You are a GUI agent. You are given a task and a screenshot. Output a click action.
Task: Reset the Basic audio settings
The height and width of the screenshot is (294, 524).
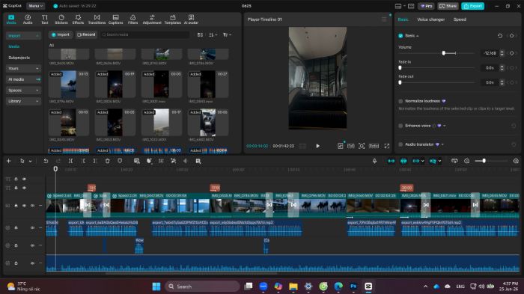click(x=500, y=36)
